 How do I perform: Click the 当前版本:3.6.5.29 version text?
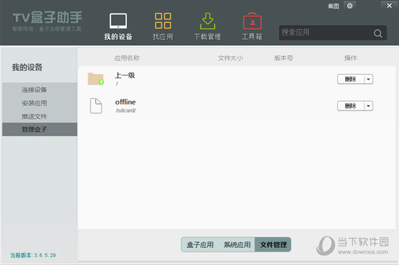pos(33,255)
